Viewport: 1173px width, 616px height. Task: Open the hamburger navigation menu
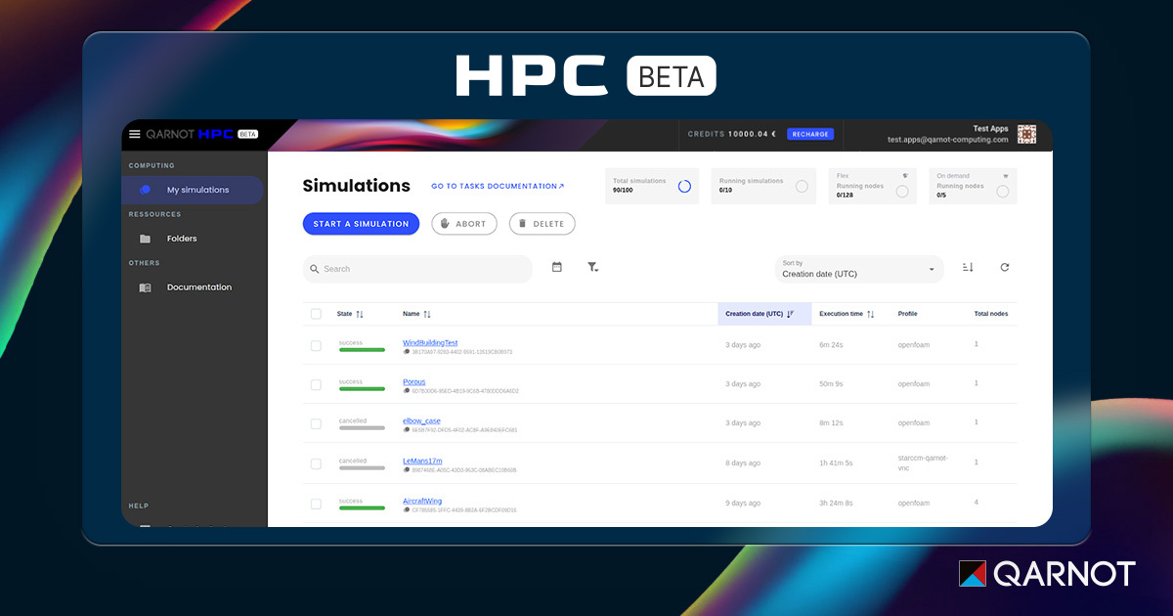tap(135, 134)
